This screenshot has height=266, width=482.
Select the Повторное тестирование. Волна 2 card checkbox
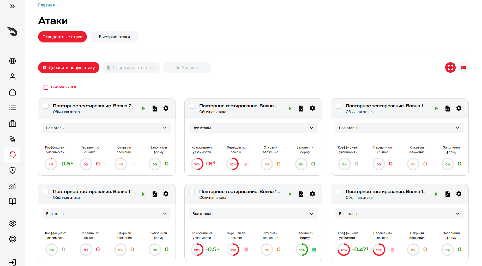[46, 106]
